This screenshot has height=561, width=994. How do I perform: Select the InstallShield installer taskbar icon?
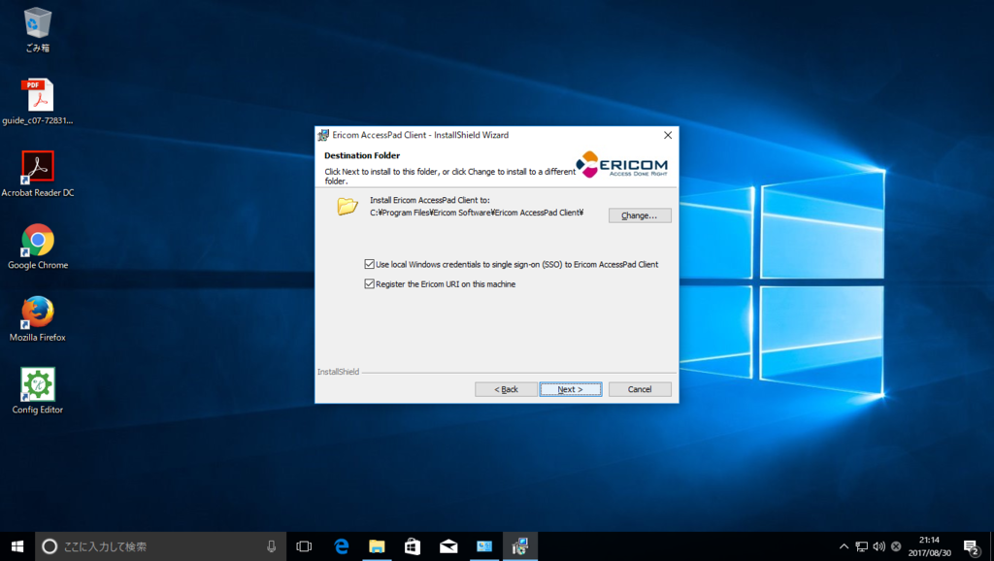[520, 546]
